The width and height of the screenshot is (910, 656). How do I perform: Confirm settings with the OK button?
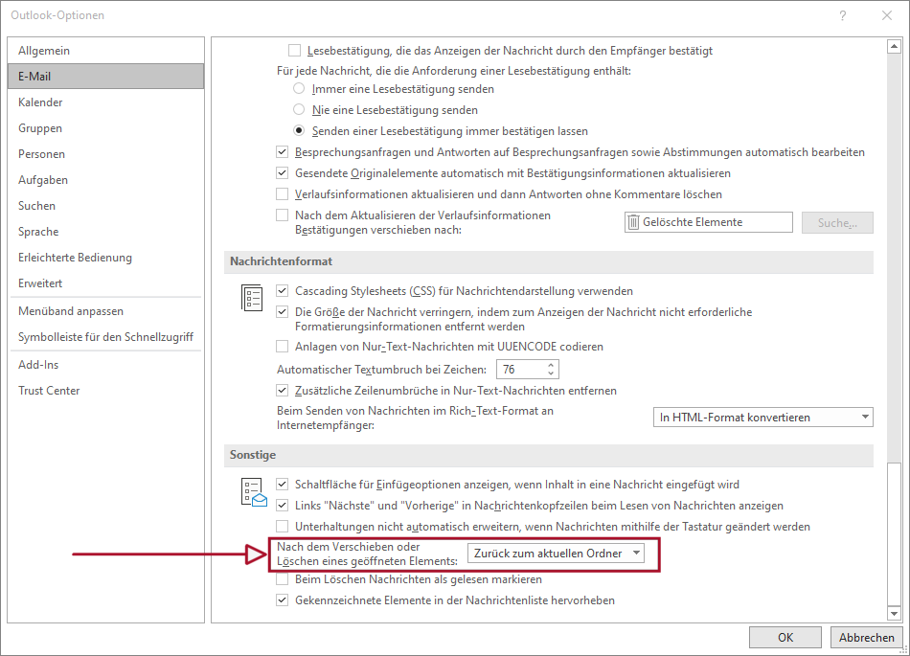[785, 637]
